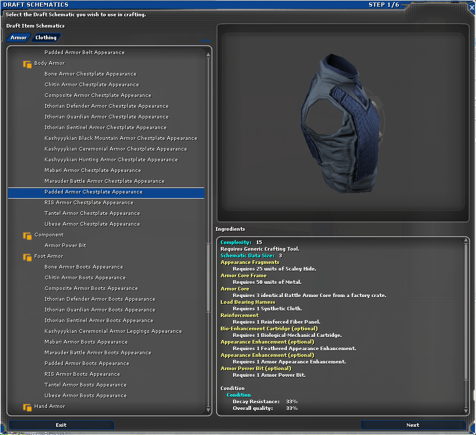Click the Body Armor category label
The image size is (476, 435).
(50, 63)
